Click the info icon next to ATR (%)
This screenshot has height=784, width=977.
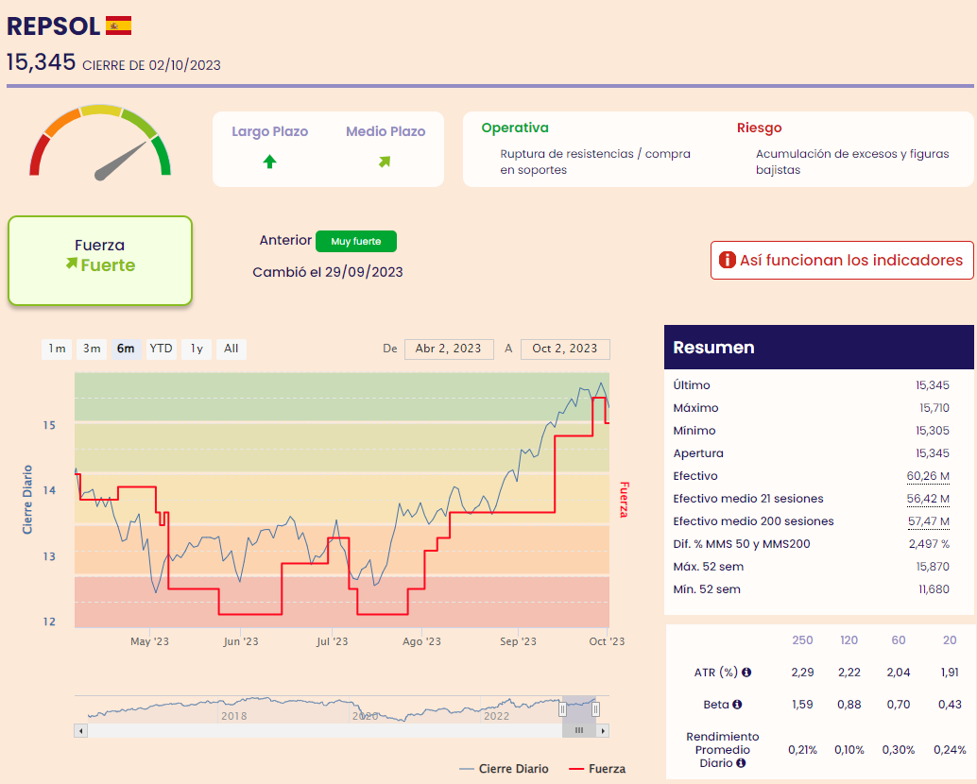point(746,672)
